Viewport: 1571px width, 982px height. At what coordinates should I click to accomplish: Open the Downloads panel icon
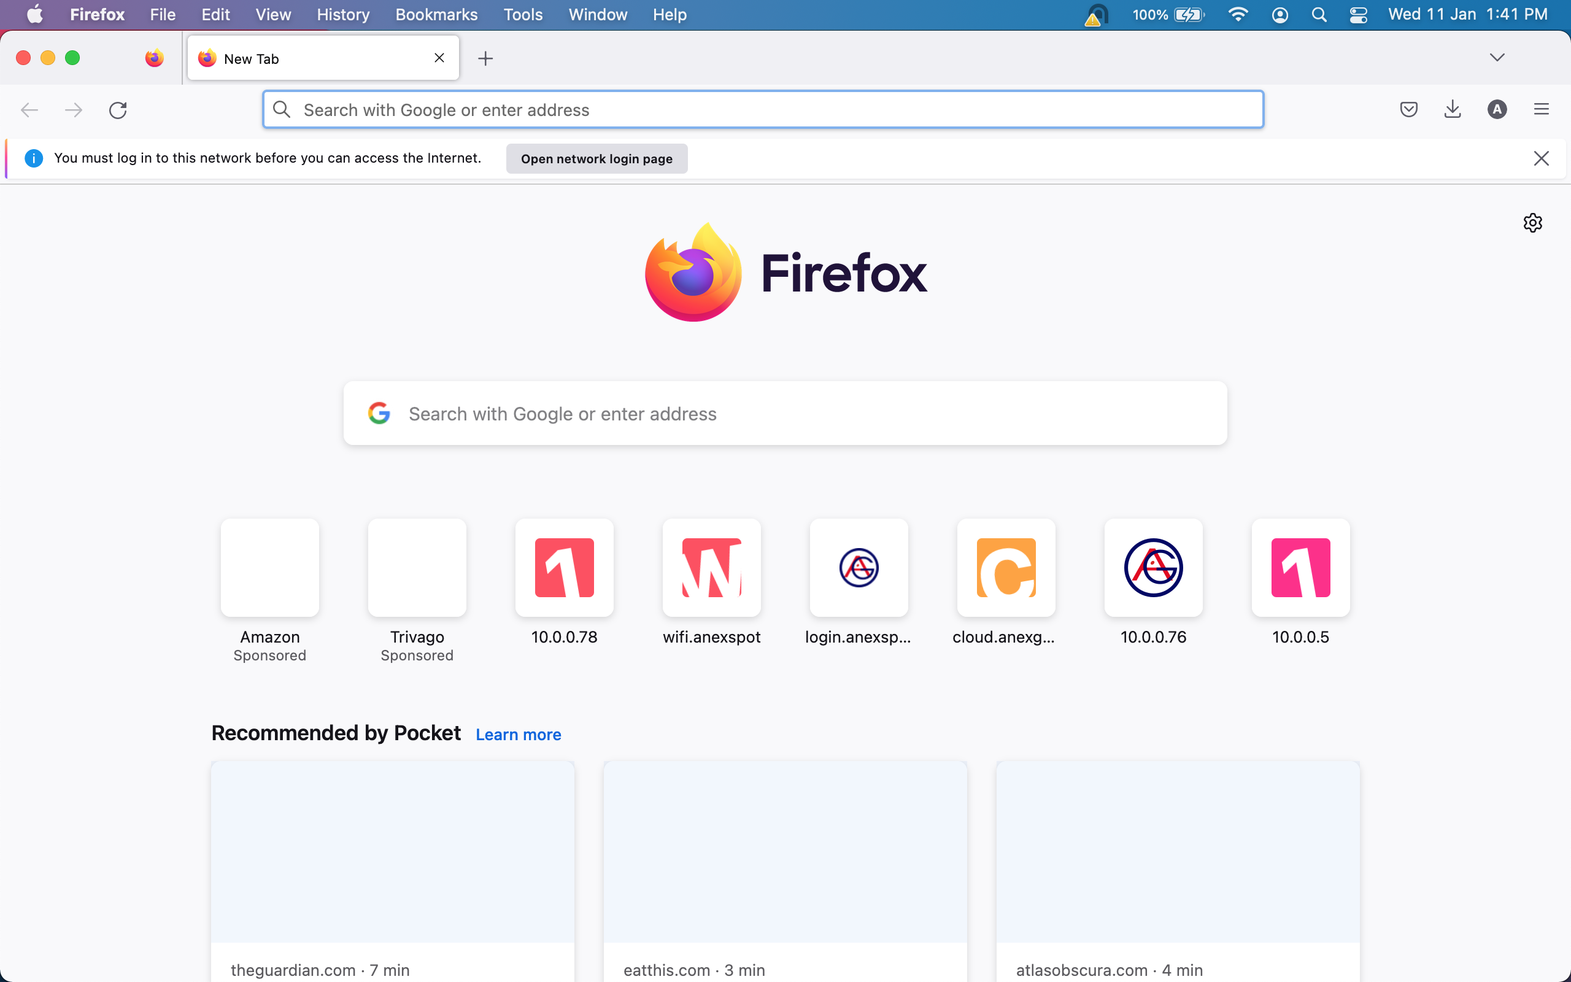[1452, 110]
